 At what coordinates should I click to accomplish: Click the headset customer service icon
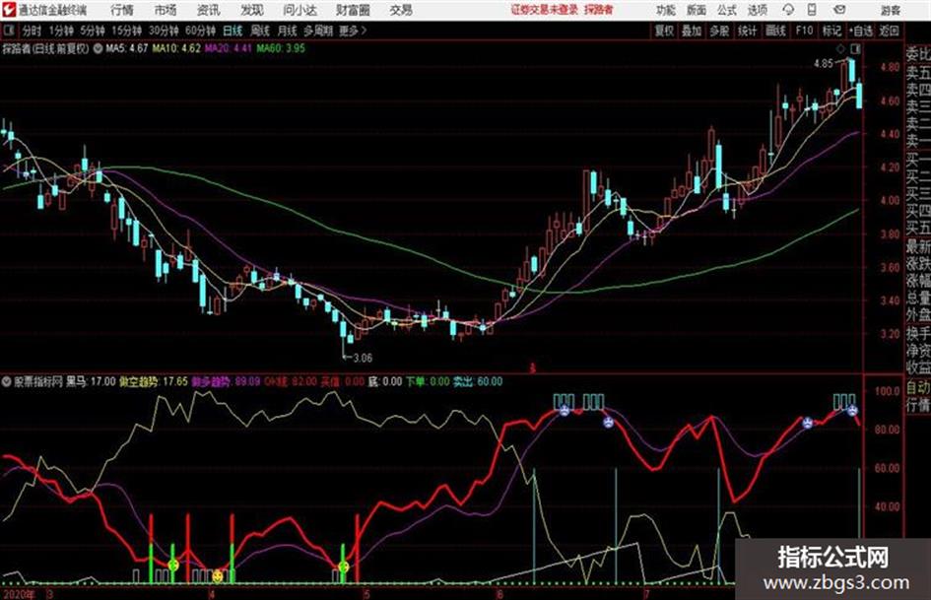(x=788, y=10)
